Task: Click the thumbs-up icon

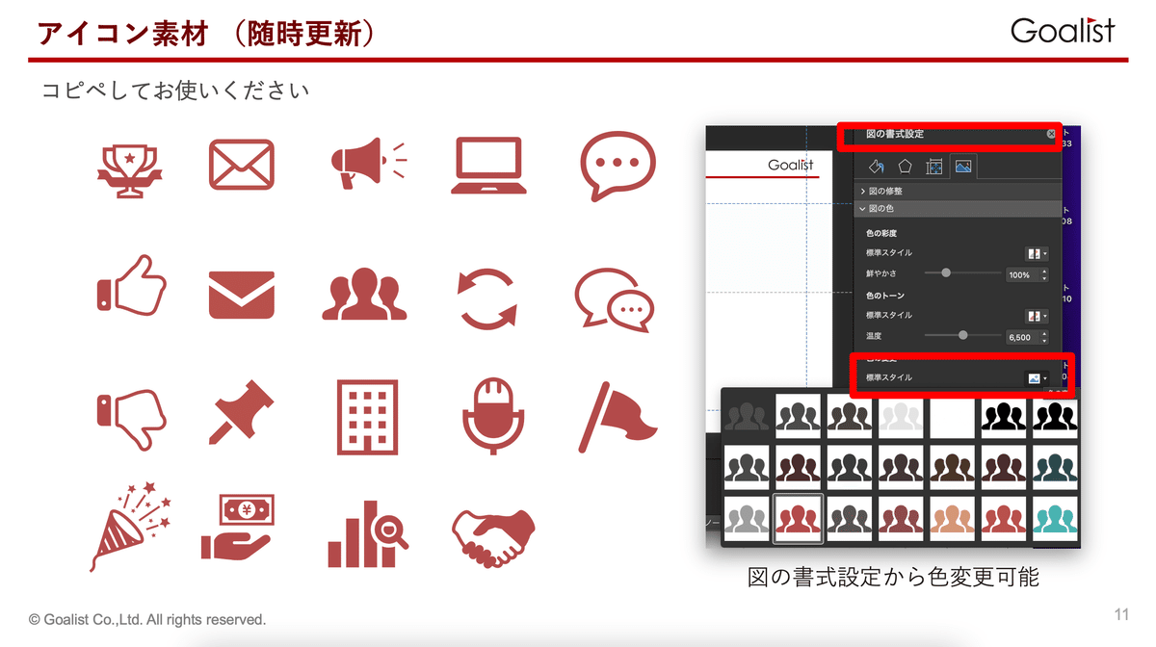Action: pyautogui.click(x=131, y=284)
